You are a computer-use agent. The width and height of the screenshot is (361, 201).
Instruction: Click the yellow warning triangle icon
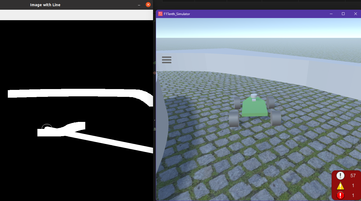click(x=340, y=186)
